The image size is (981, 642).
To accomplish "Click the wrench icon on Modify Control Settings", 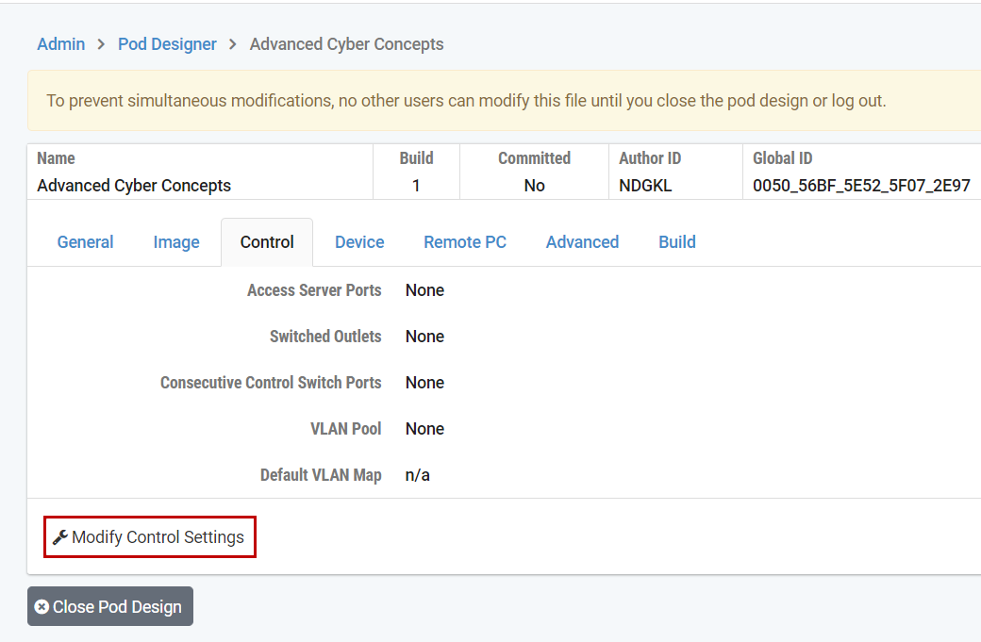I will pyautogui.click(x=58, y=536).
